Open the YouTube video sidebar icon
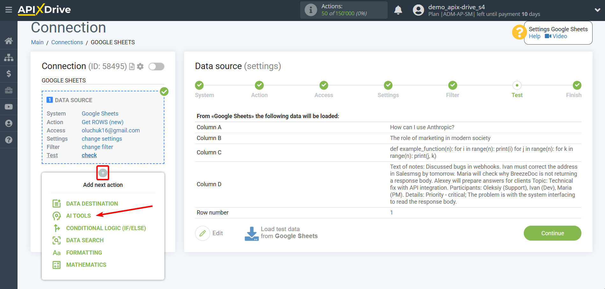Screen dimensions: 605x289 (x=9, y=107)
